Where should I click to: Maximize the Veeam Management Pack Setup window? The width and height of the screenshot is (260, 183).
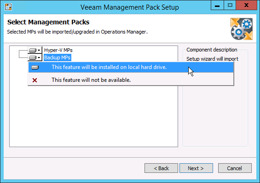coord(230,6)
